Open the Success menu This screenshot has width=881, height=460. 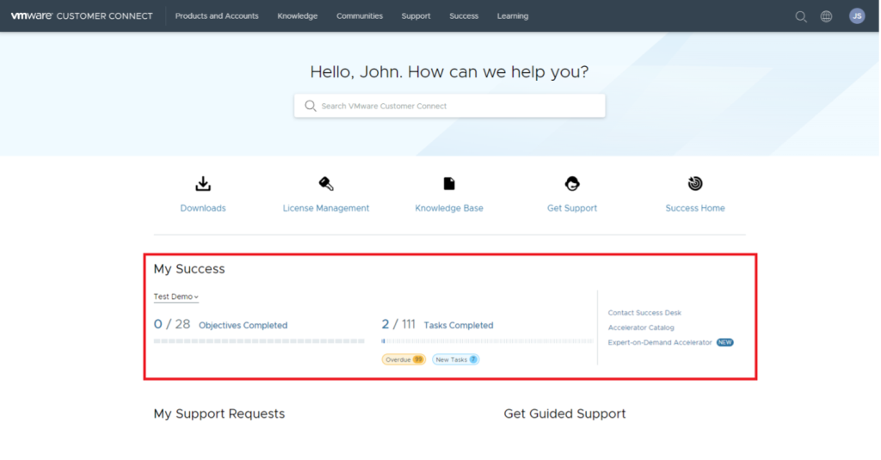[464, 15]
